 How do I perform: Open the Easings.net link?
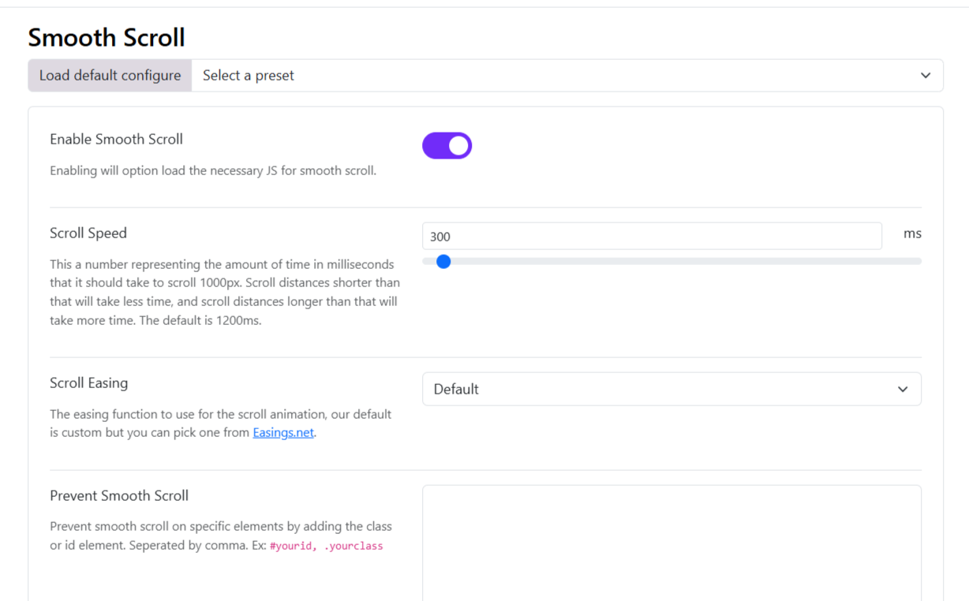pyautogui.click(x=283, y=432)
